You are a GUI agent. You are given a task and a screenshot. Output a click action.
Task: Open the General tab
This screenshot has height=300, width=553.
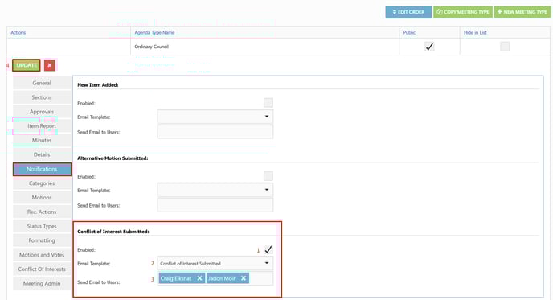point(42,83)
